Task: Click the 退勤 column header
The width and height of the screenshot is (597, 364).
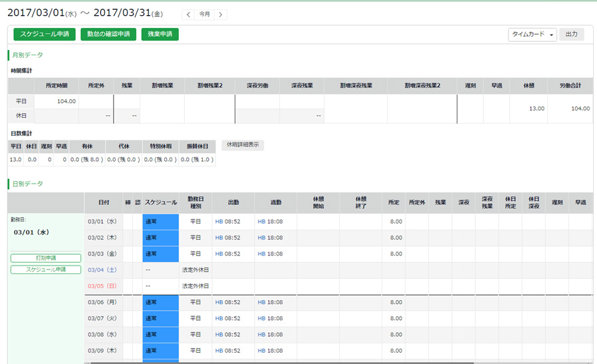Action: click(276, 203)
